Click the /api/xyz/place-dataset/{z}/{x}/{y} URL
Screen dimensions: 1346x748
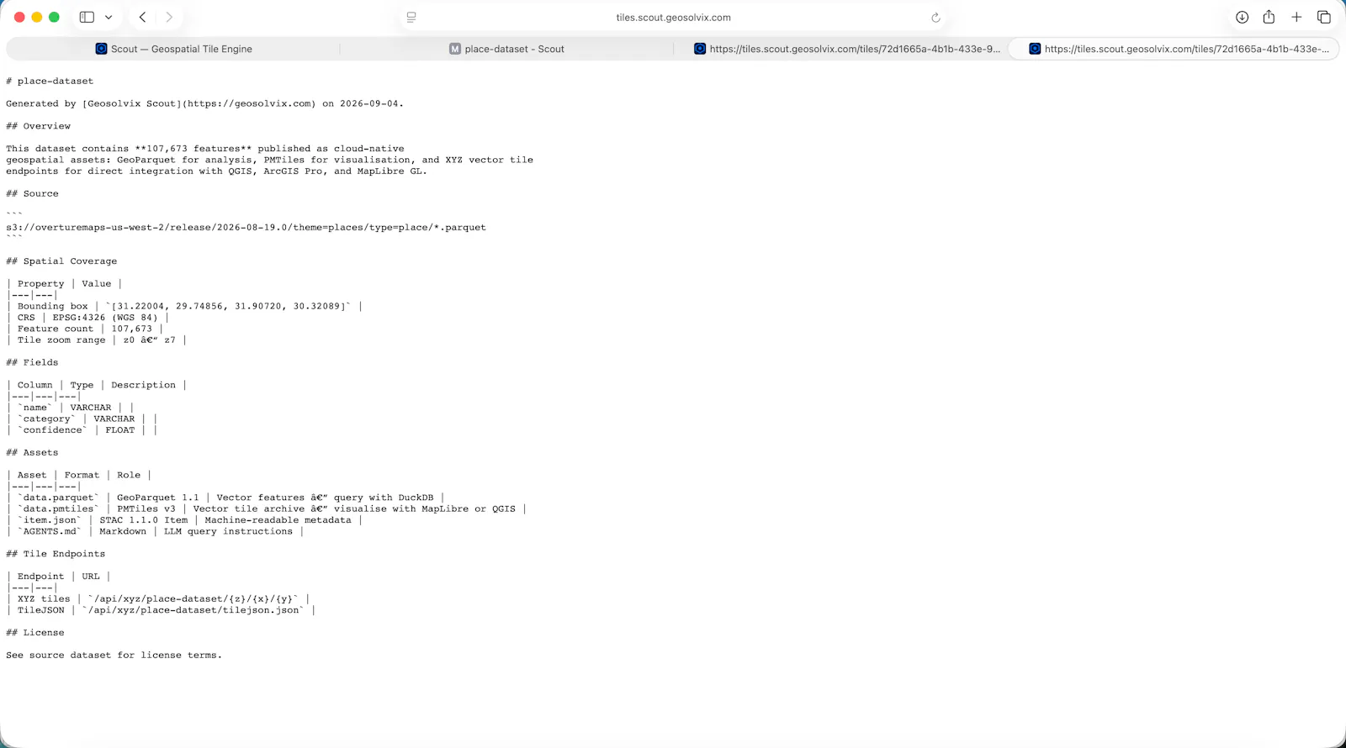[x=193, y=599]
